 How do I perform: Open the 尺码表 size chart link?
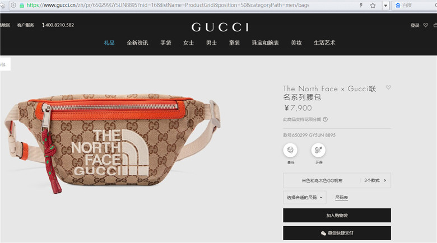[x=341, y=198]
